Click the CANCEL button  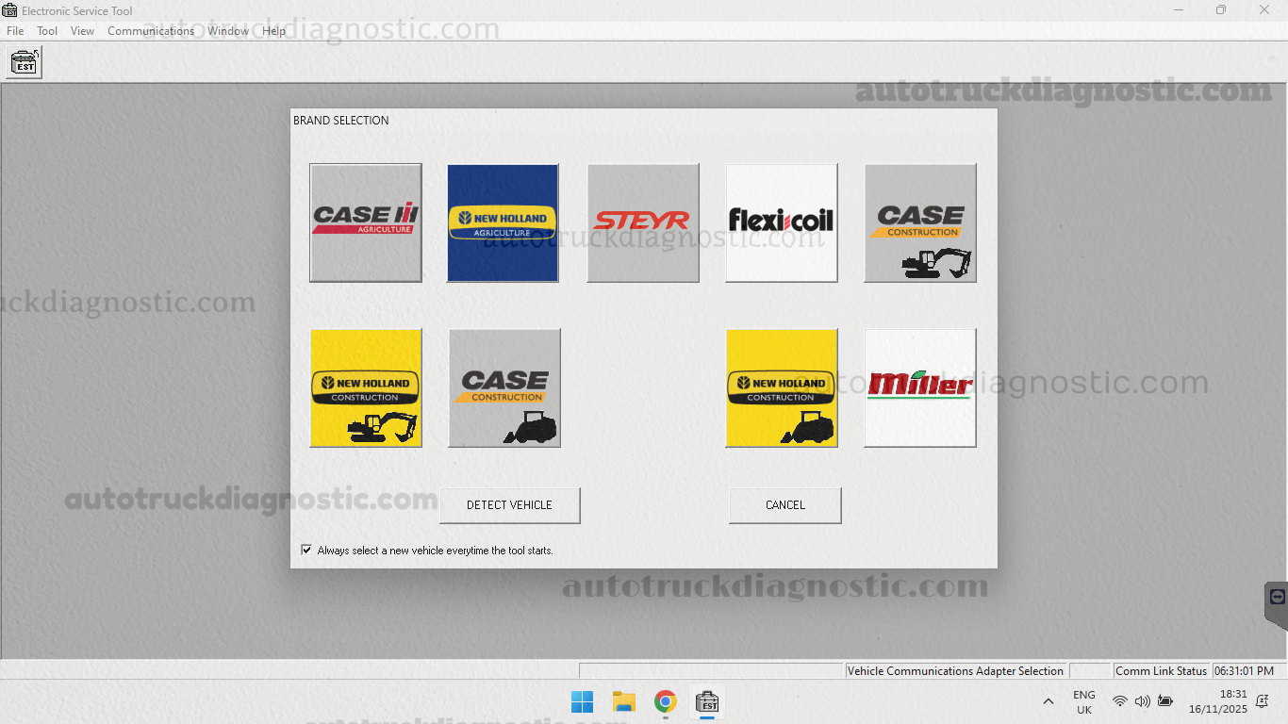[784, 505]
